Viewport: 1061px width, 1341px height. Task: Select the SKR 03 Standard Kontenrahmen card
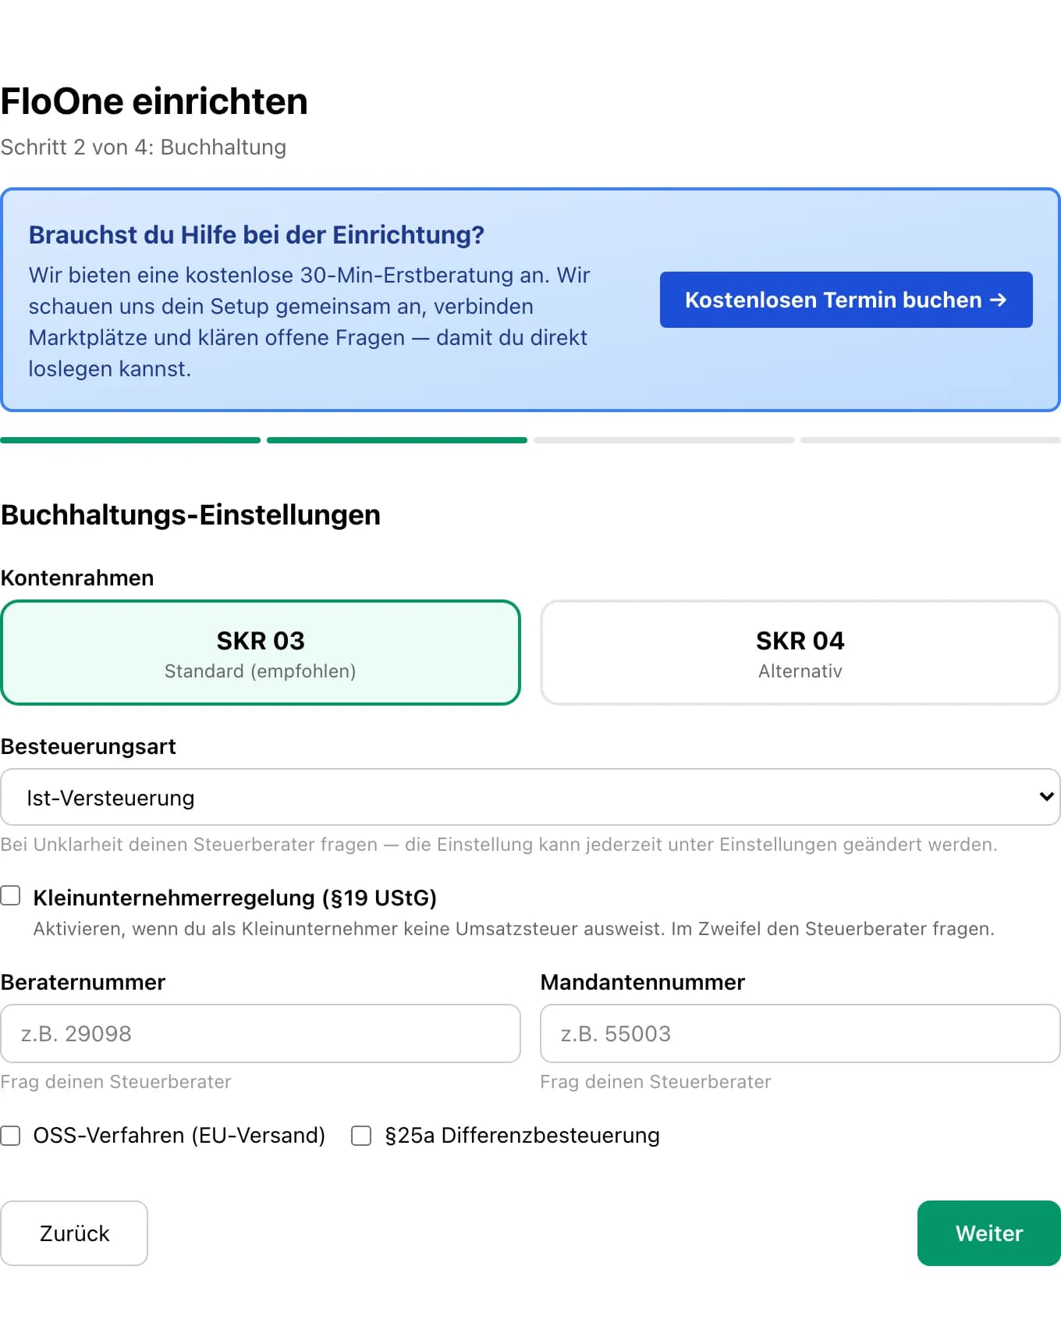point(261,653)
